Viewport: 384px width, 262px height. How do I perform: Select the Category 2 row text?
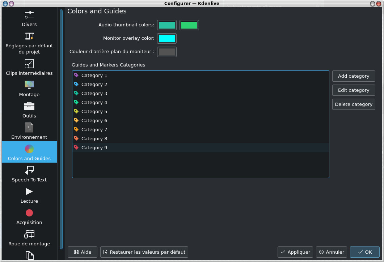(x=94, y=85)
